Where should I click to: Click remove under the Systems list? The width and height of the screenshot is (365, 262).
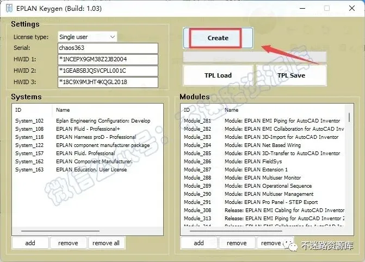pyautogui.click(x=68, y=243)
